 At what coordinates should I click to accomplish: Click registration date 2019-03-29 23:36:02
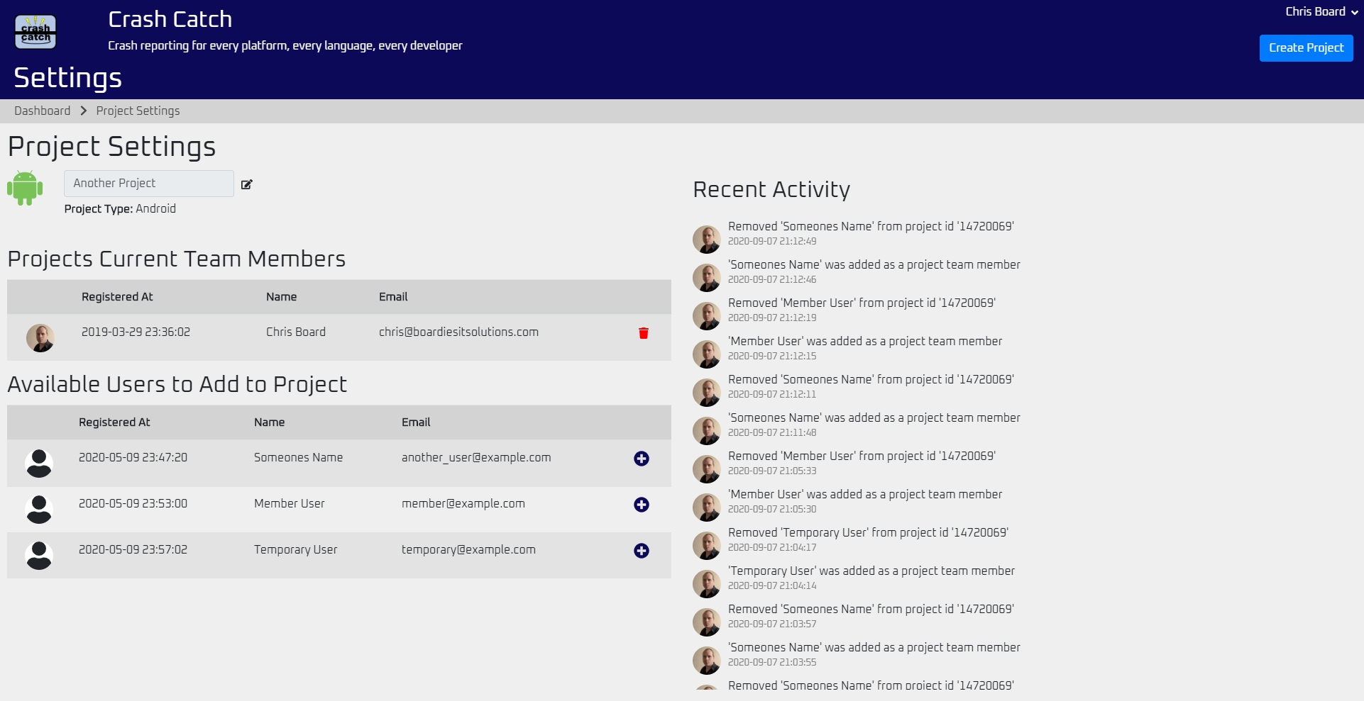(136, 332)
